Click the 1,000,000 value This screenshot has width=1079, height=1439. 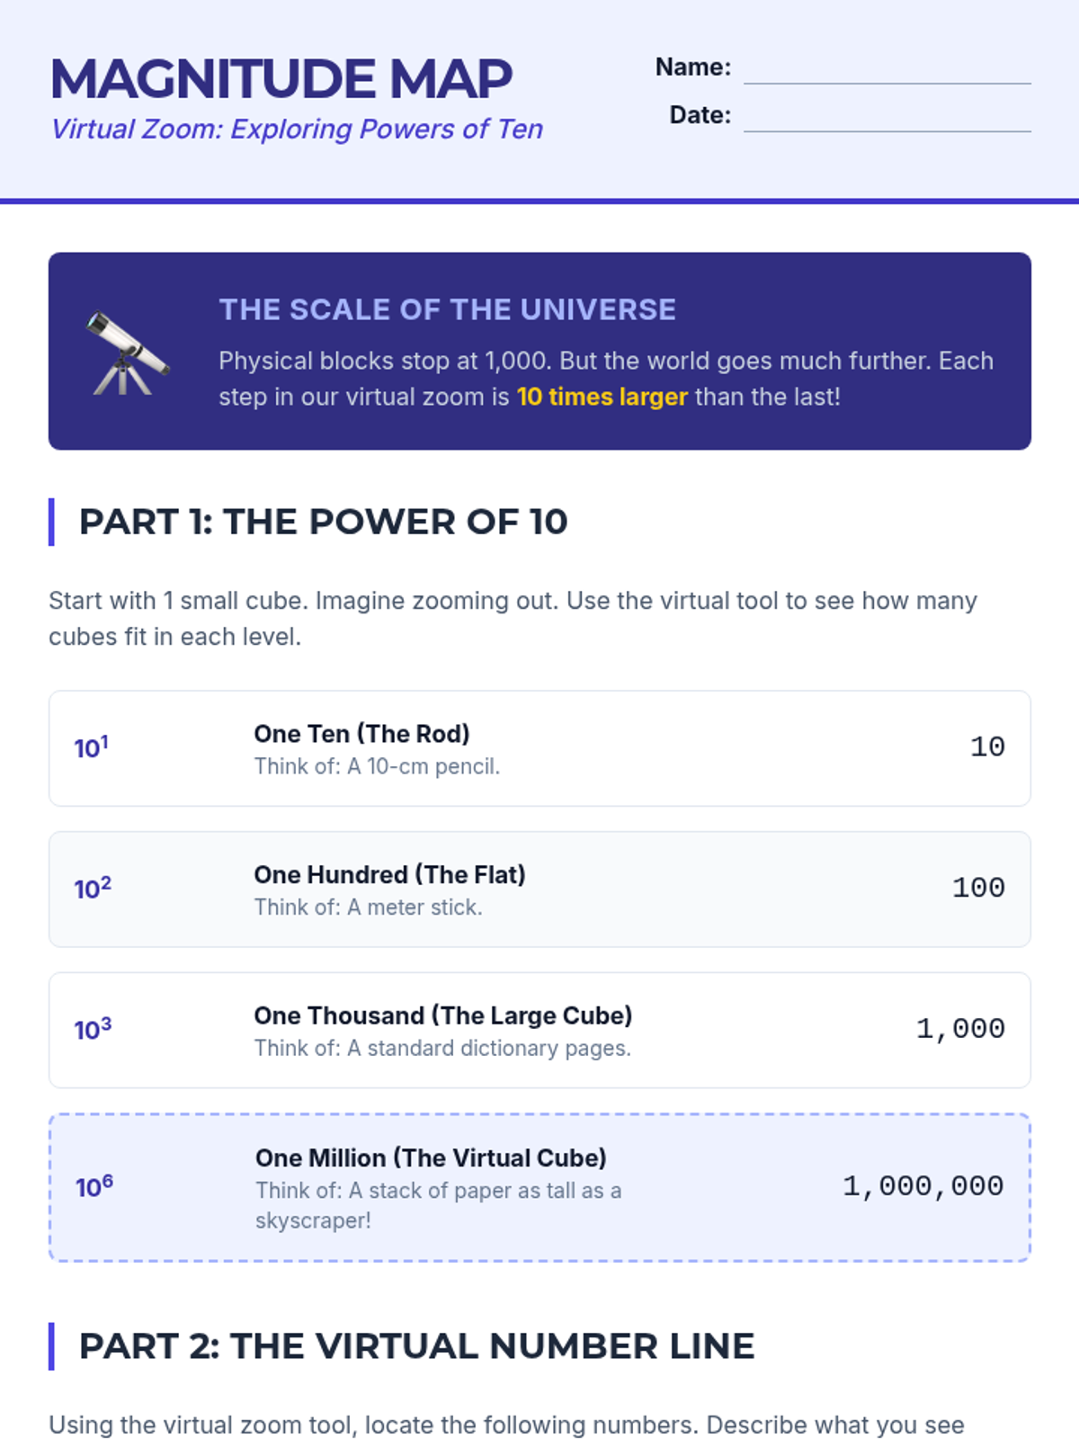point(923,1186)
